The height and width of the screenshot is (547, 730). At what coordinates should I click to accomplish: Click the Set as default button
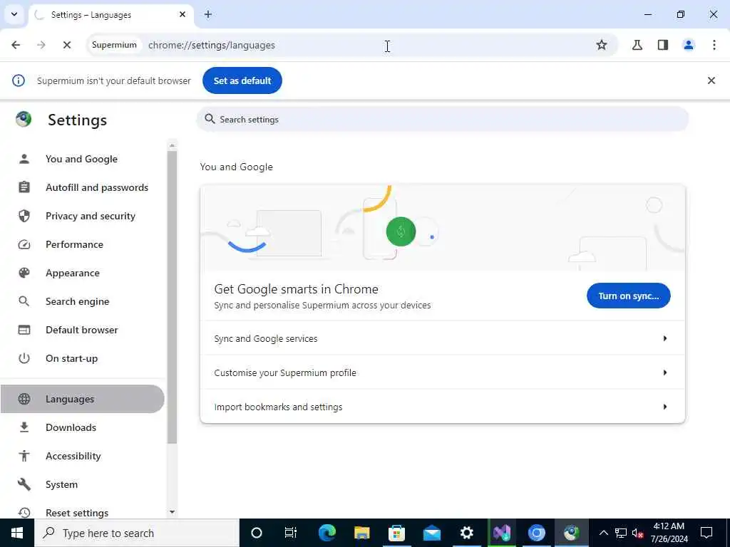[x=242, y=80]
